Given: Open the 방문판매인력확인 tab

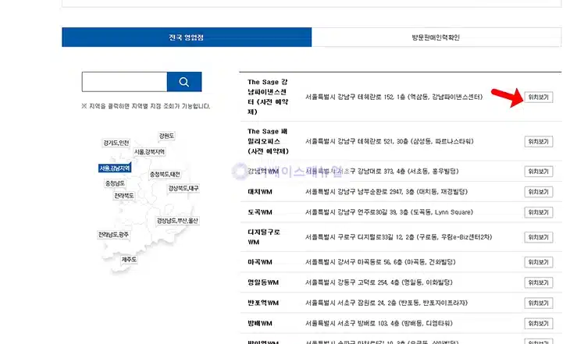Looking at the screenshot, I should click(x=436, y=37).
